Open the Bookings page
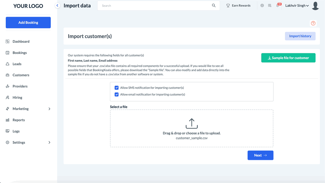Screen dimensions: 325x183 [20, 53]
